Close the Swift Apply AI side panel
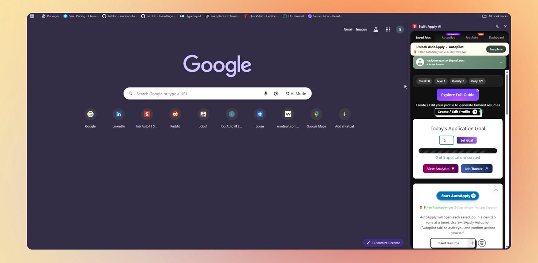Screen dimensions: 538x263 click(505, 26)
